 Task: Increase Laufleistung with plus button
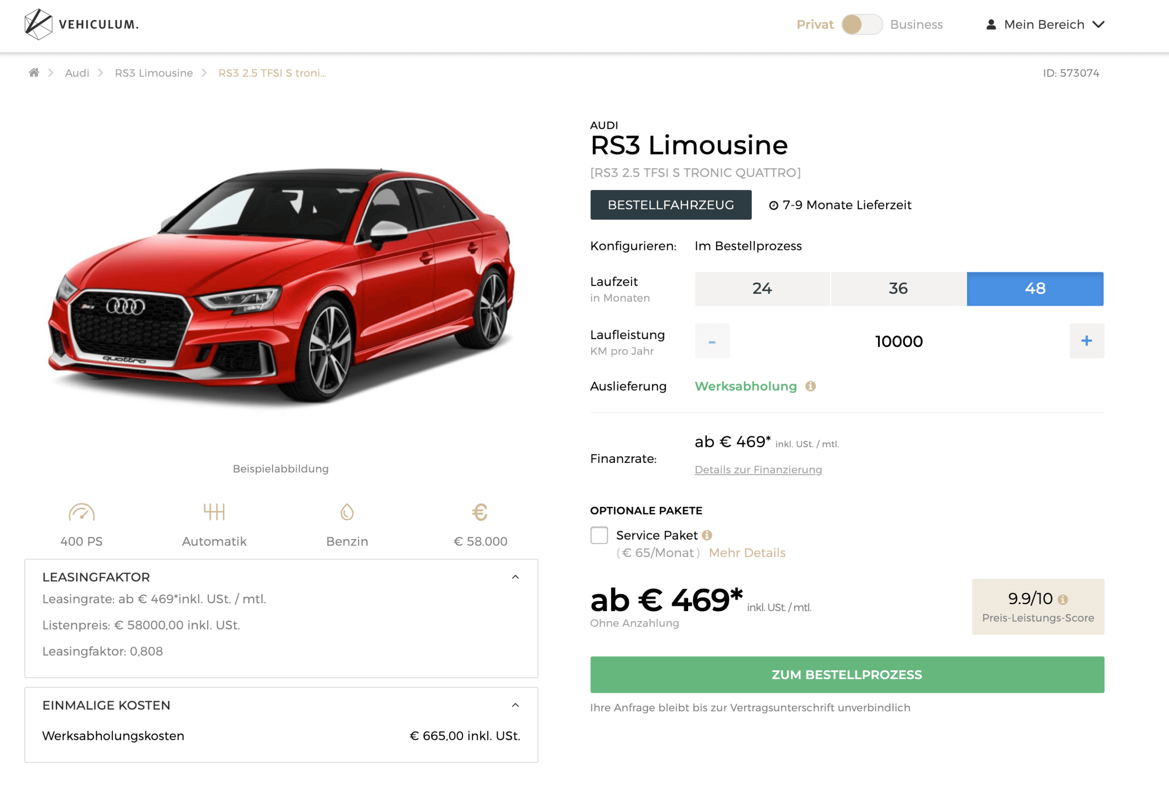[x=1086, y=341]
